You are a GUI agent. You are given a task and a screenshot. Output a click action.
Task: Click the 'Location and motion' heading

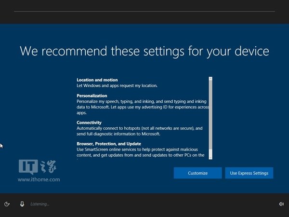click(x=97, y=80)
